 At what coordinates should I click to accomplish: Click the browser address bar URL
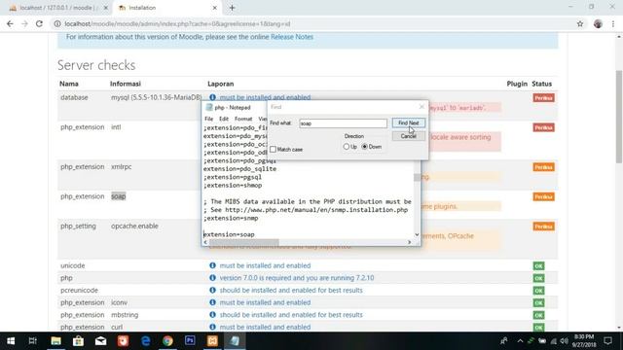pyautogui.click(x=177, y=23)
